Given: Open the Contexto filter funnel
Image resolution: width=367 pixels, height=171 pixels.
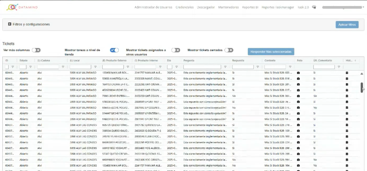Looking at the screenshot, I should [290, 67].
